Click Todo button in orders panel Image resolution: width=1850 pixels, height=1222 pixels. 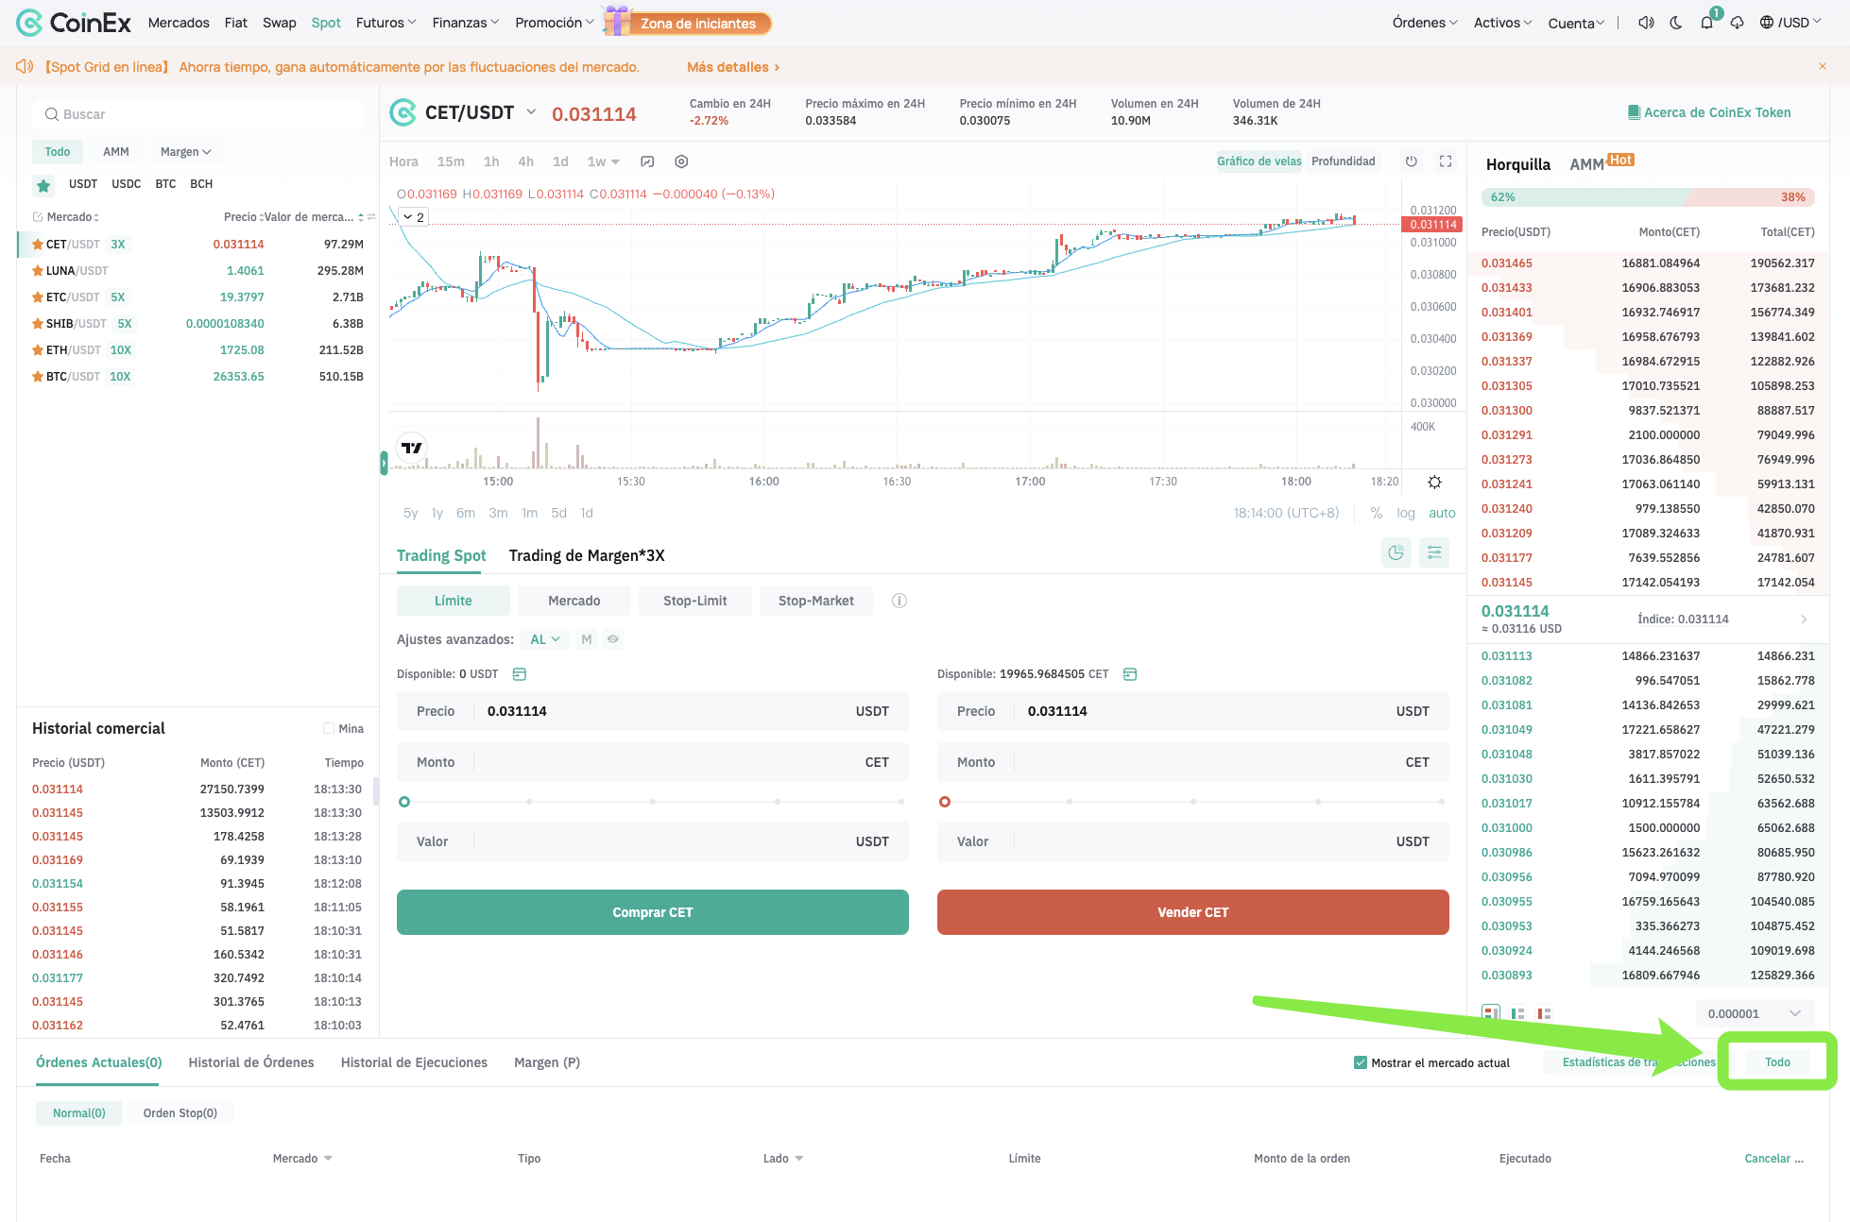(1777, 1062)
